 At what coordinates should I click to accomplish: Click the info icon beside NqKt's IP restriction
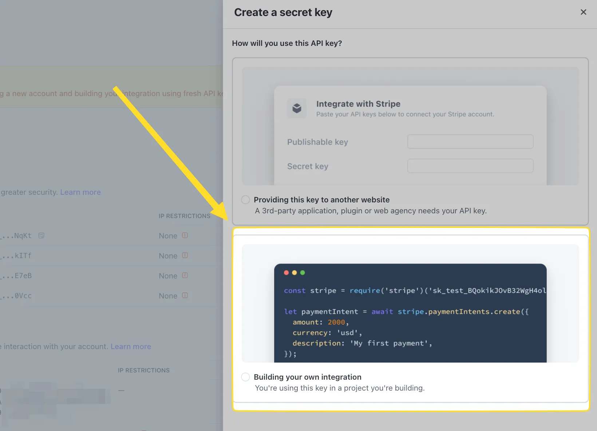click(x=185, y=236)
